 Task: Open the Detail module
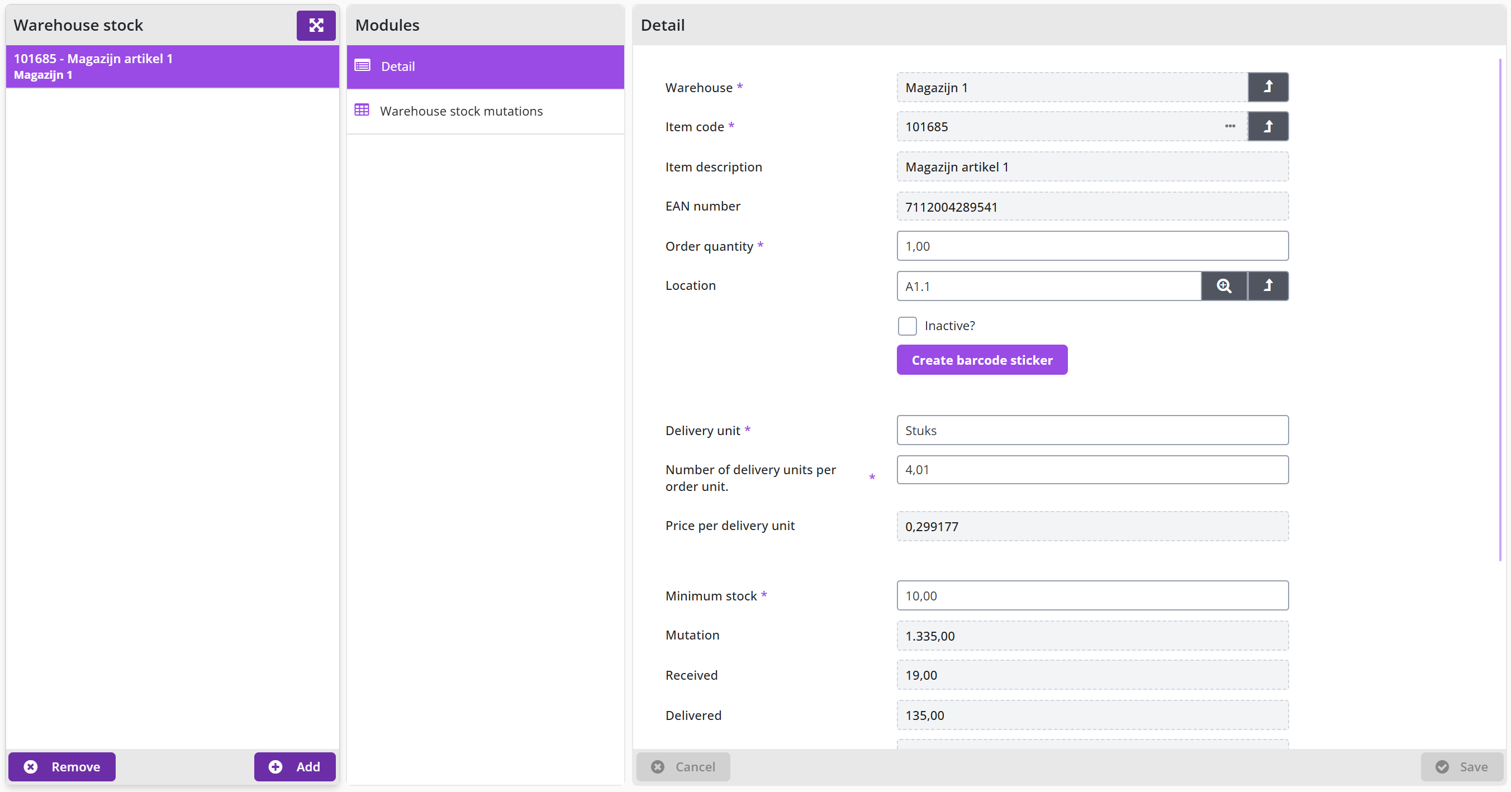[485, 67]
